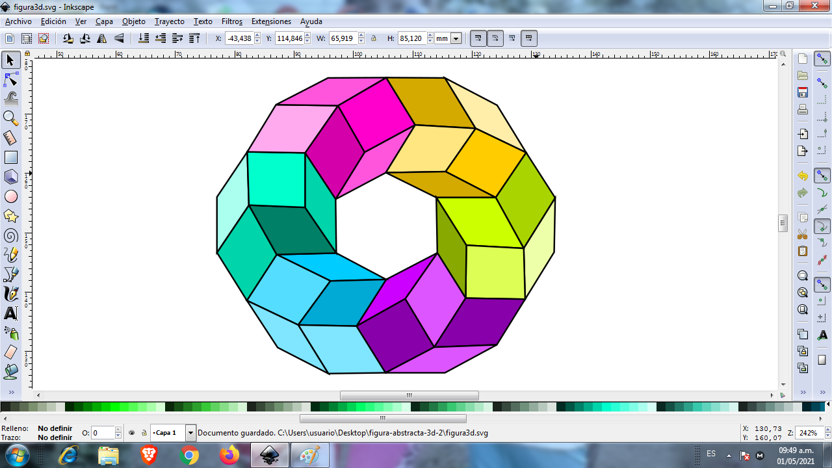Flip selection horizontally
Screen dimensions: 832x468
[x=102, y=38]
